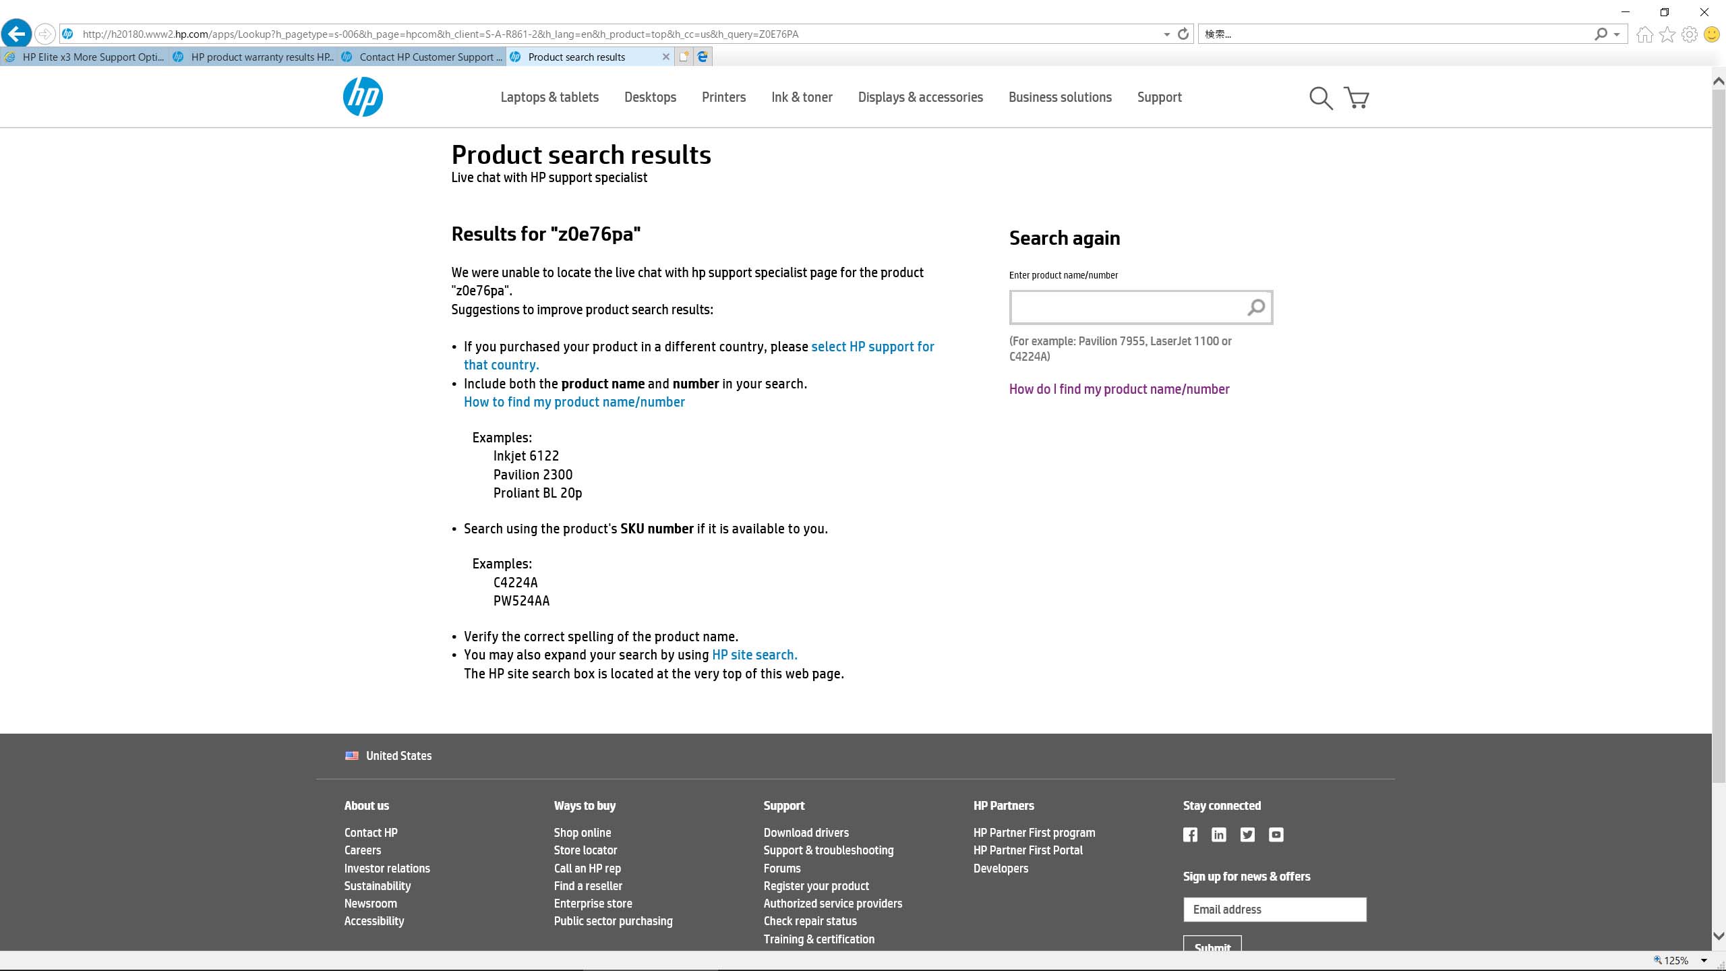Screen dimensions: 1726x971
Task: Open Careers footer link
Action: tap(363, 850)
